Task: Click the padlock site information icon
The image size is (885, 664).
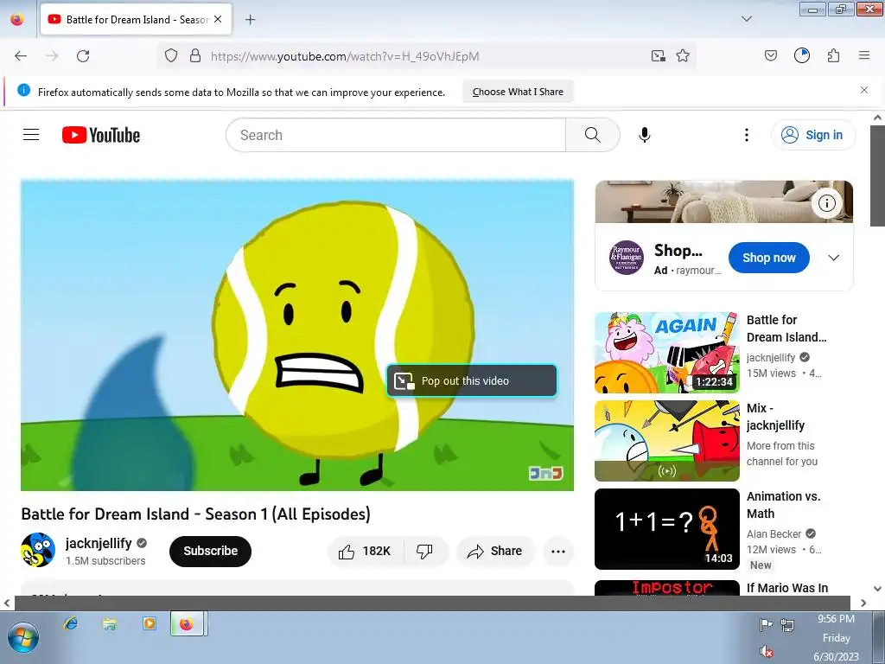Action: [x=195, y=55]
